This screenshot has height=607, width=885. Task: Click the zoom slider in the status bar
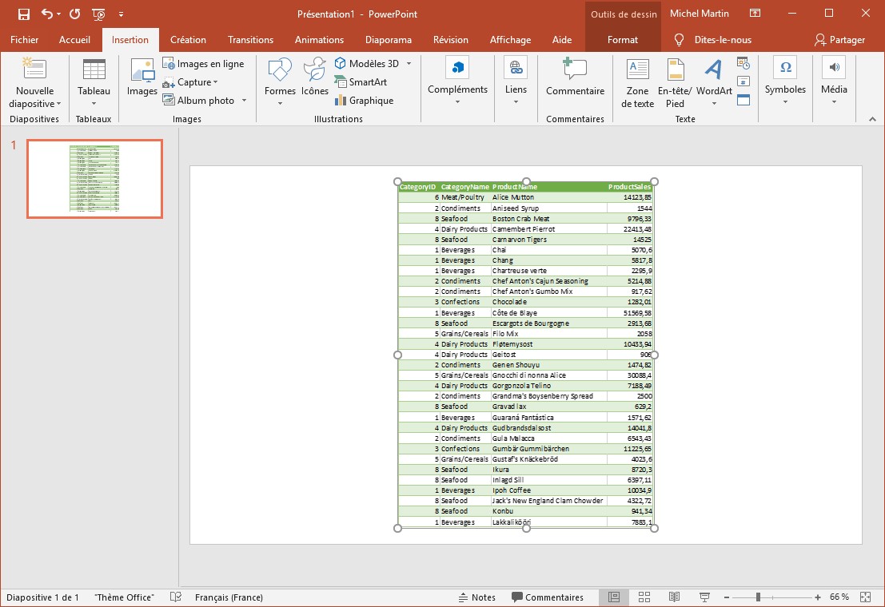[758, 597]
